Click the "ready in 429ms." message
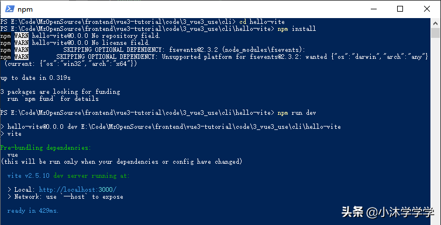The width and height of the screenshot is (441, 225). point(33,210)
